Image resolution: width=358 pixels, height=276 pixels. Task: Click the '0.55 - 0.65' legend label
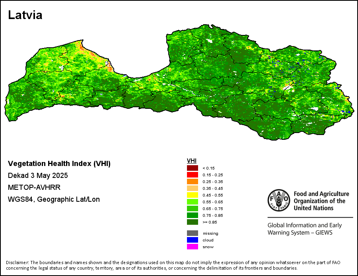coord(213,202)
